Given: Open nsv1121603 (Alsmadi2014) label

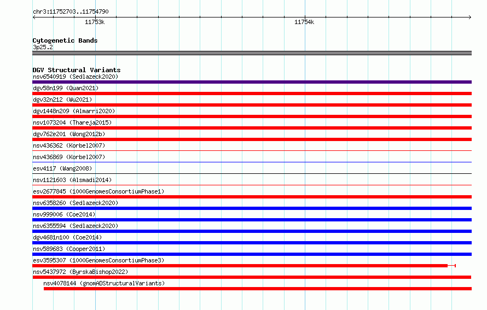Looking at the screenshot, I should 72,180.
